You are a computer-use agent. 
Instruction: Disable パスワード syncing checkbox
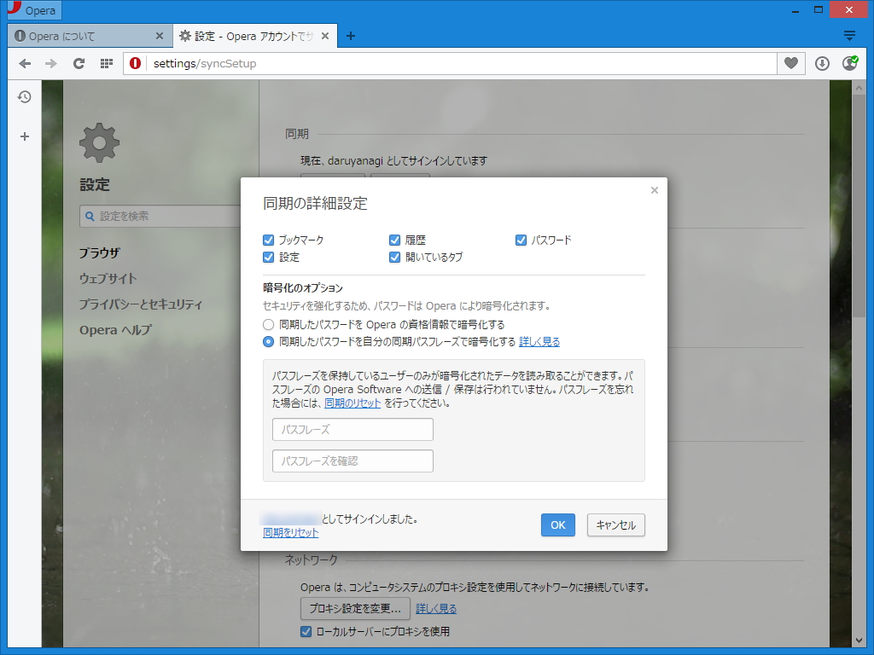point(521,240)
